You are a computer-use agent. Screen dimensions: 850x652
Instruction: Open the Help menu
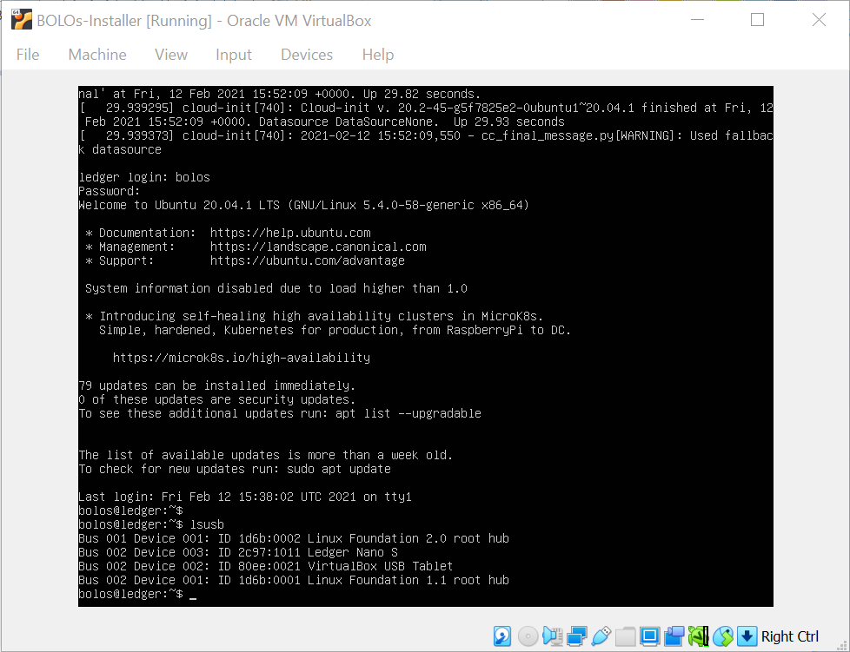[378, 55]
